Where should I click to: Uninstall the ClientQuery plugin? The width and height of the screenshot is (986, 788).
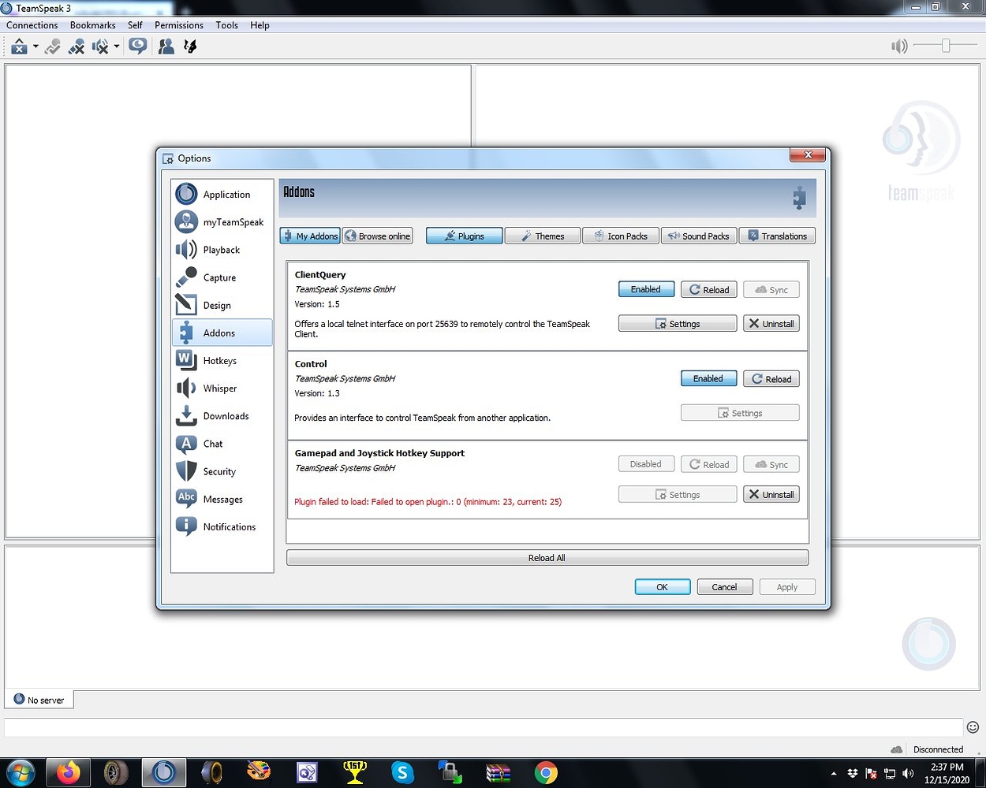click(771, 323)
